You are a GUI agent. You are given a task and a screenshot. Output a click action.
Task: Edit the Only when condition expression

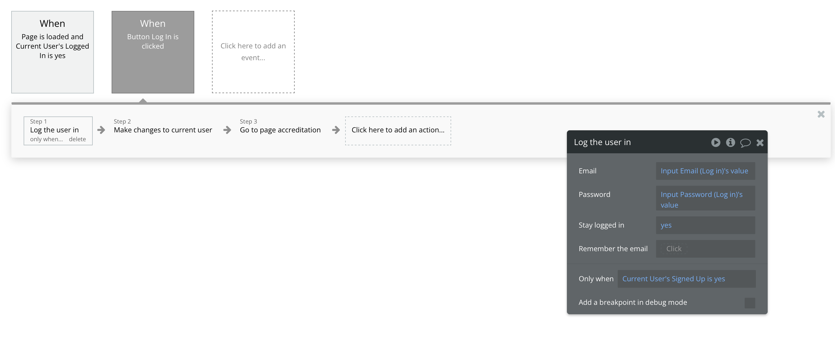(673, 279)
